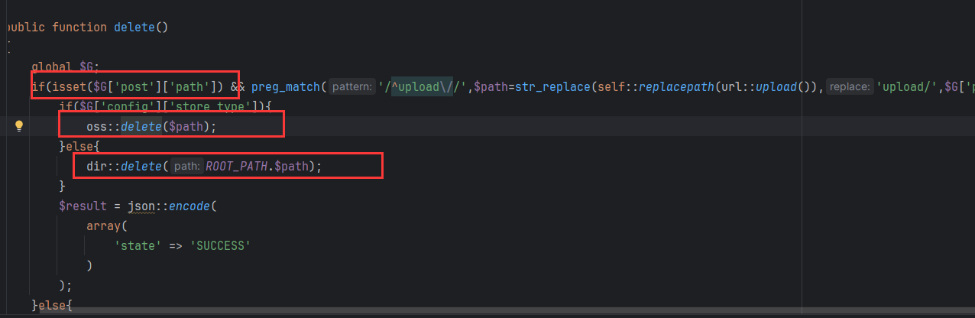The width and height of the screenshot is (975, 318).
Task: Click the delete() function name in the declaration
Action: pos(134,28)
